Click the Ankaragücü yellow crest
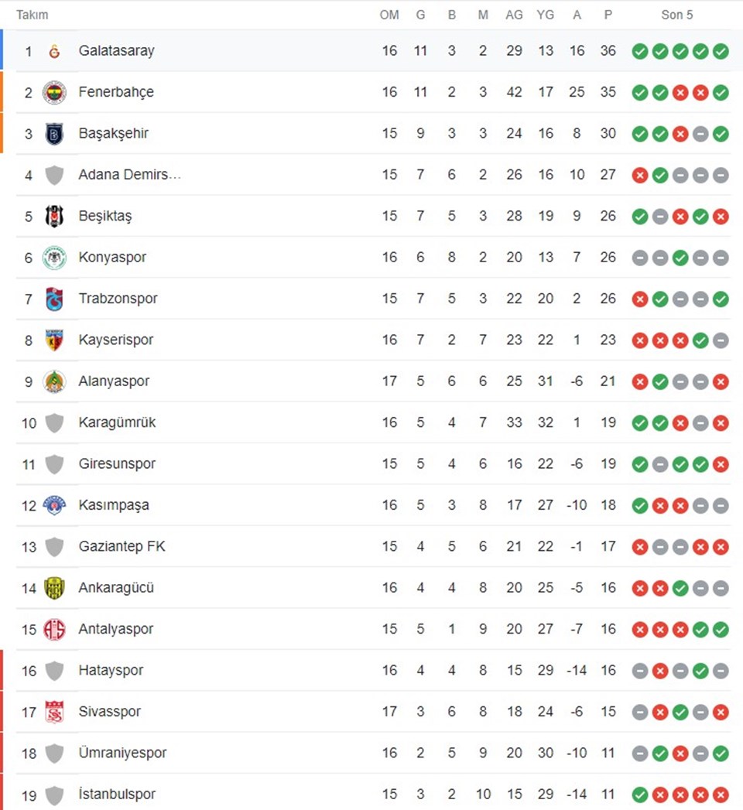The width and height of the screenshot is (743, 810). coord(54,589)
